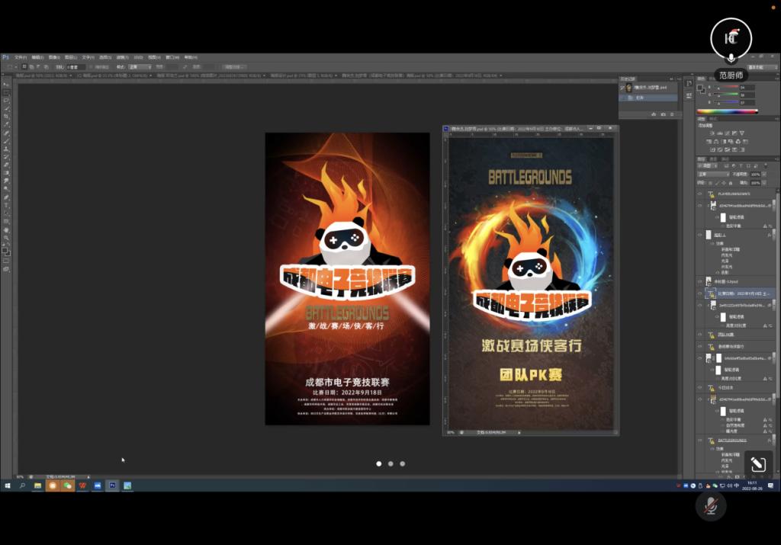Screen dimensions: 781x545
Task: Open WeChat from the taskbar
Action: 67,485
